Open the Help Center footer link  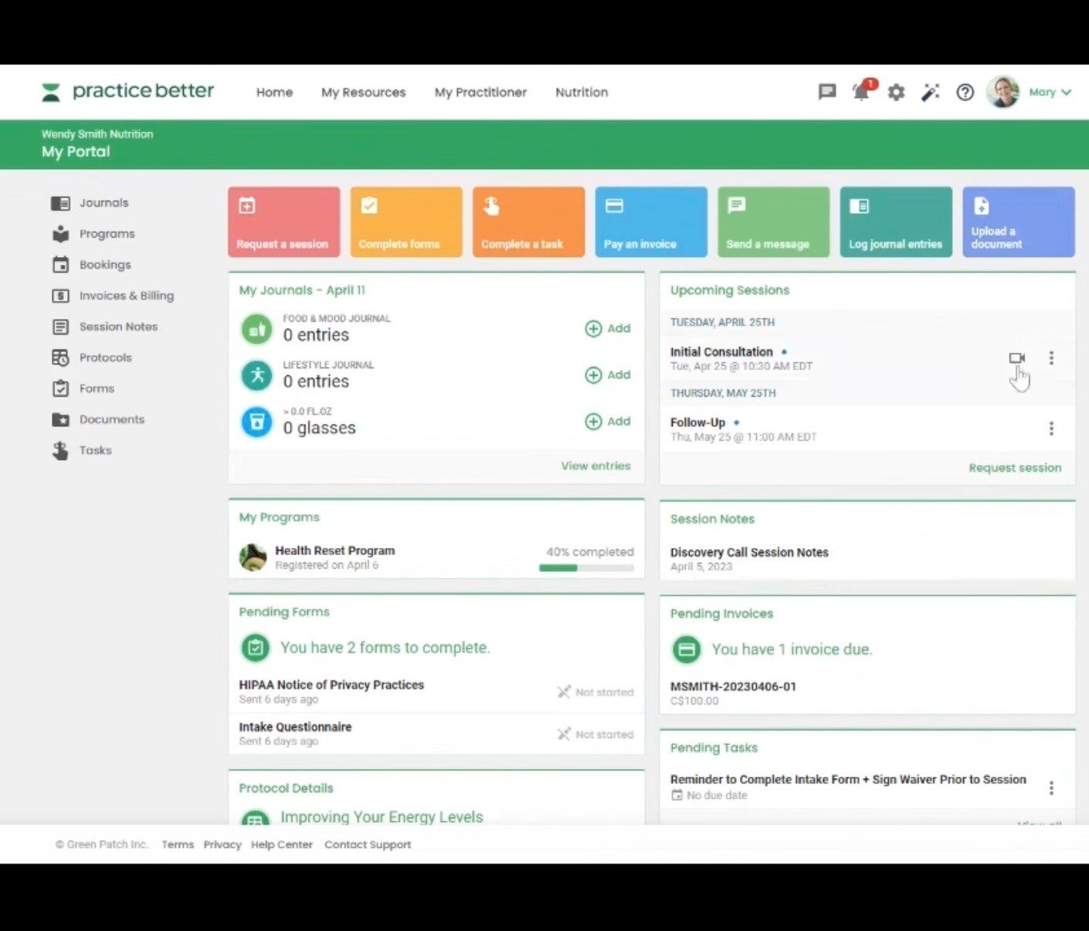point(282,845)
